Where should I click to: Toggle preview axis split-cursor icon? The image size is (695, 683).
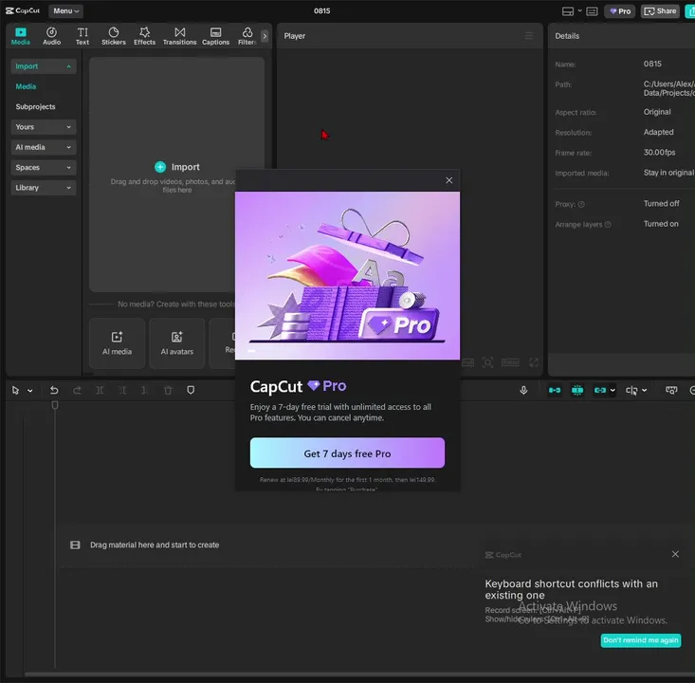click(631, 390)
